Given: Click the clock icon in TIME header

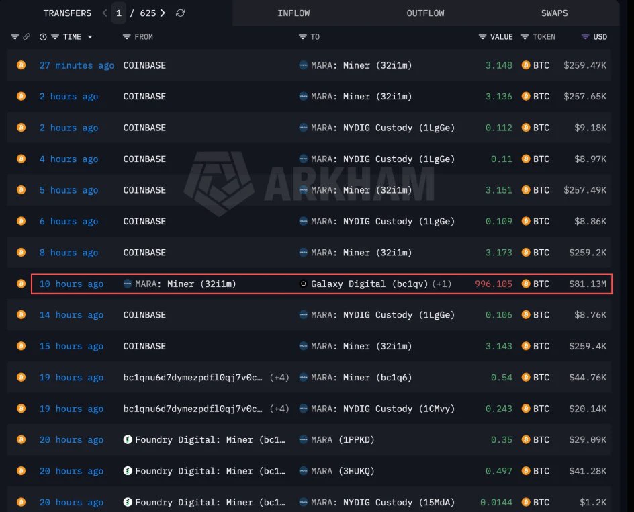Looking at the screenshot, I should [x=43, y=37].
